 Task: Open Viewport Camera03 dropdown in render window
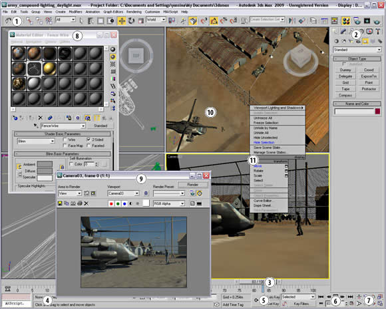[x=123, y=193]
